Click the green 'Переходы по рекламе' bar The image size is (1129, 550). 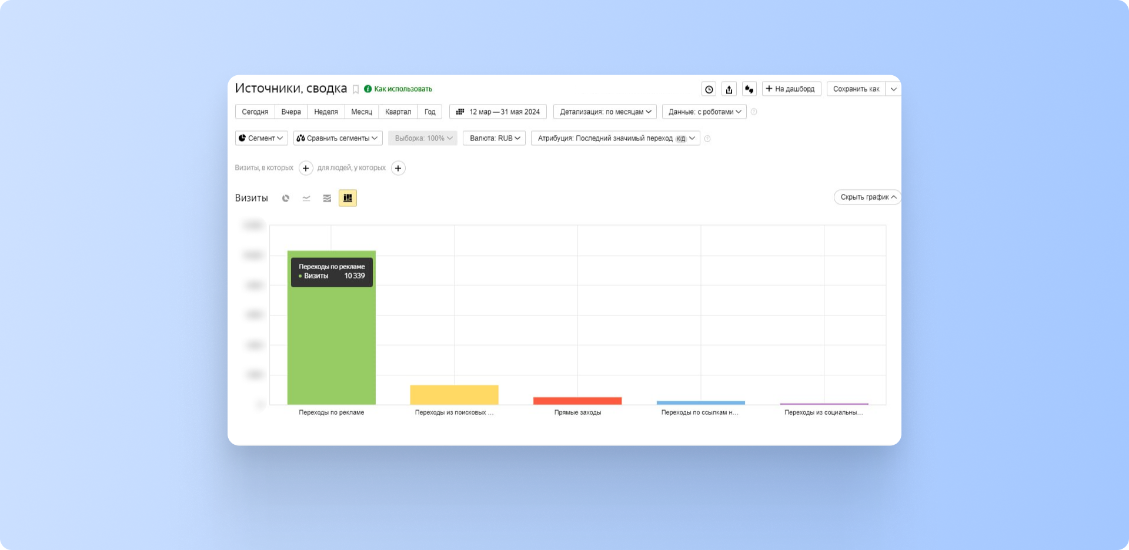click(x=331, y=347)
